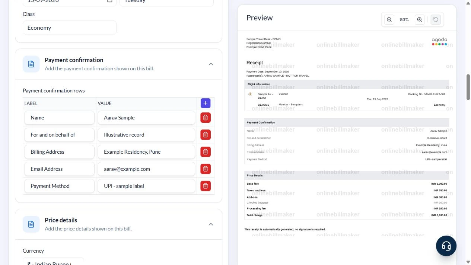Click the LABEL column header
This screenshot has width=471, height=265.
(x=31, y=103)
